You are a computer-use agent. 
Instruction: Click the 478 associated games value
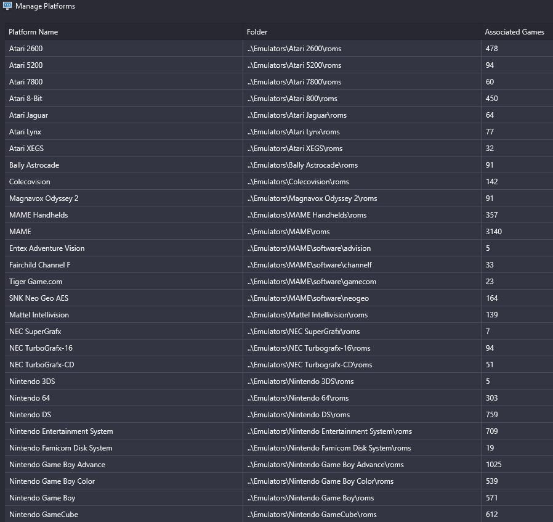[491, 48]
